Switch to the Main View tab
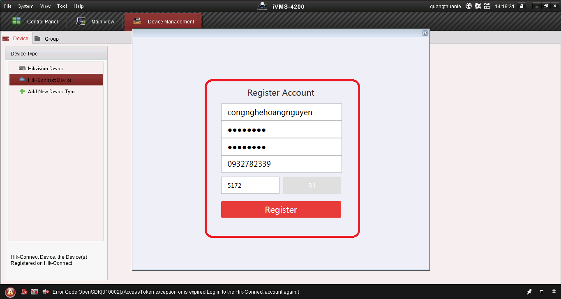Image resolution: width=561 pixels, height=299 pixels. (x=96, y=22)
